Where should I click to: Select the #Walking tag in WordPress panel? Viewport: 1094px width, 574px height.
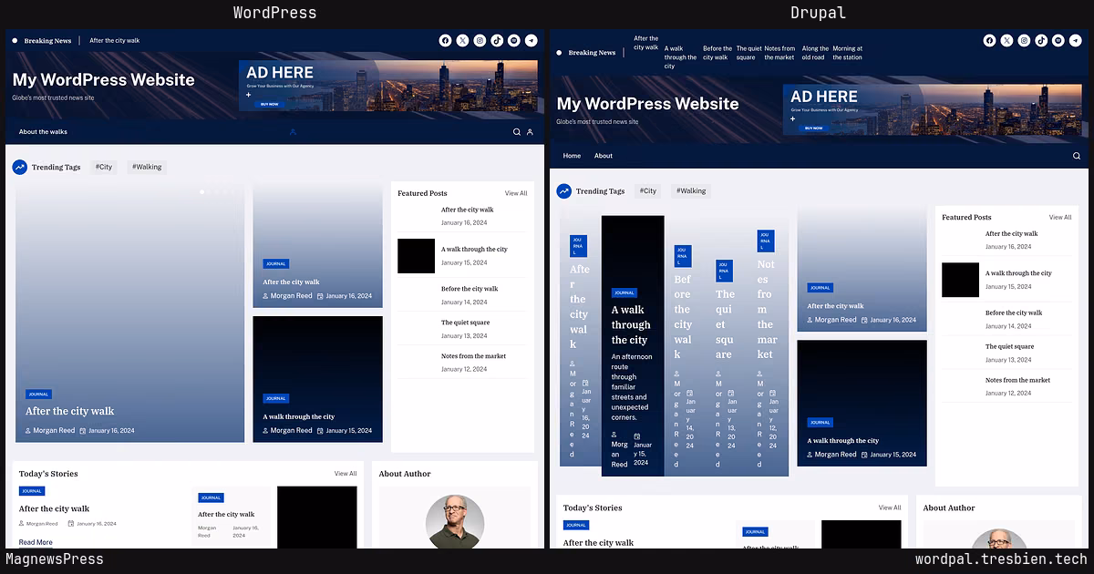[x=147, y=168]
